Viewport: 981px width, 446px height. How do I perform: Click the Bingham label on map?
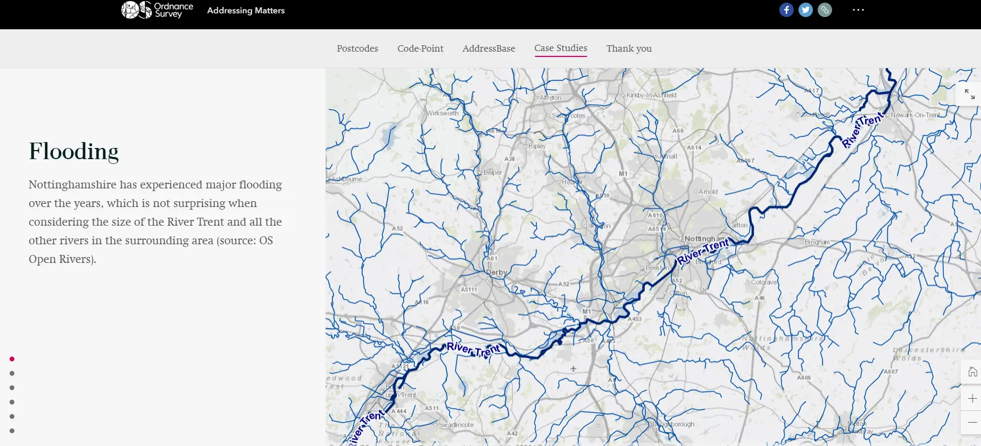click(817, 242)
